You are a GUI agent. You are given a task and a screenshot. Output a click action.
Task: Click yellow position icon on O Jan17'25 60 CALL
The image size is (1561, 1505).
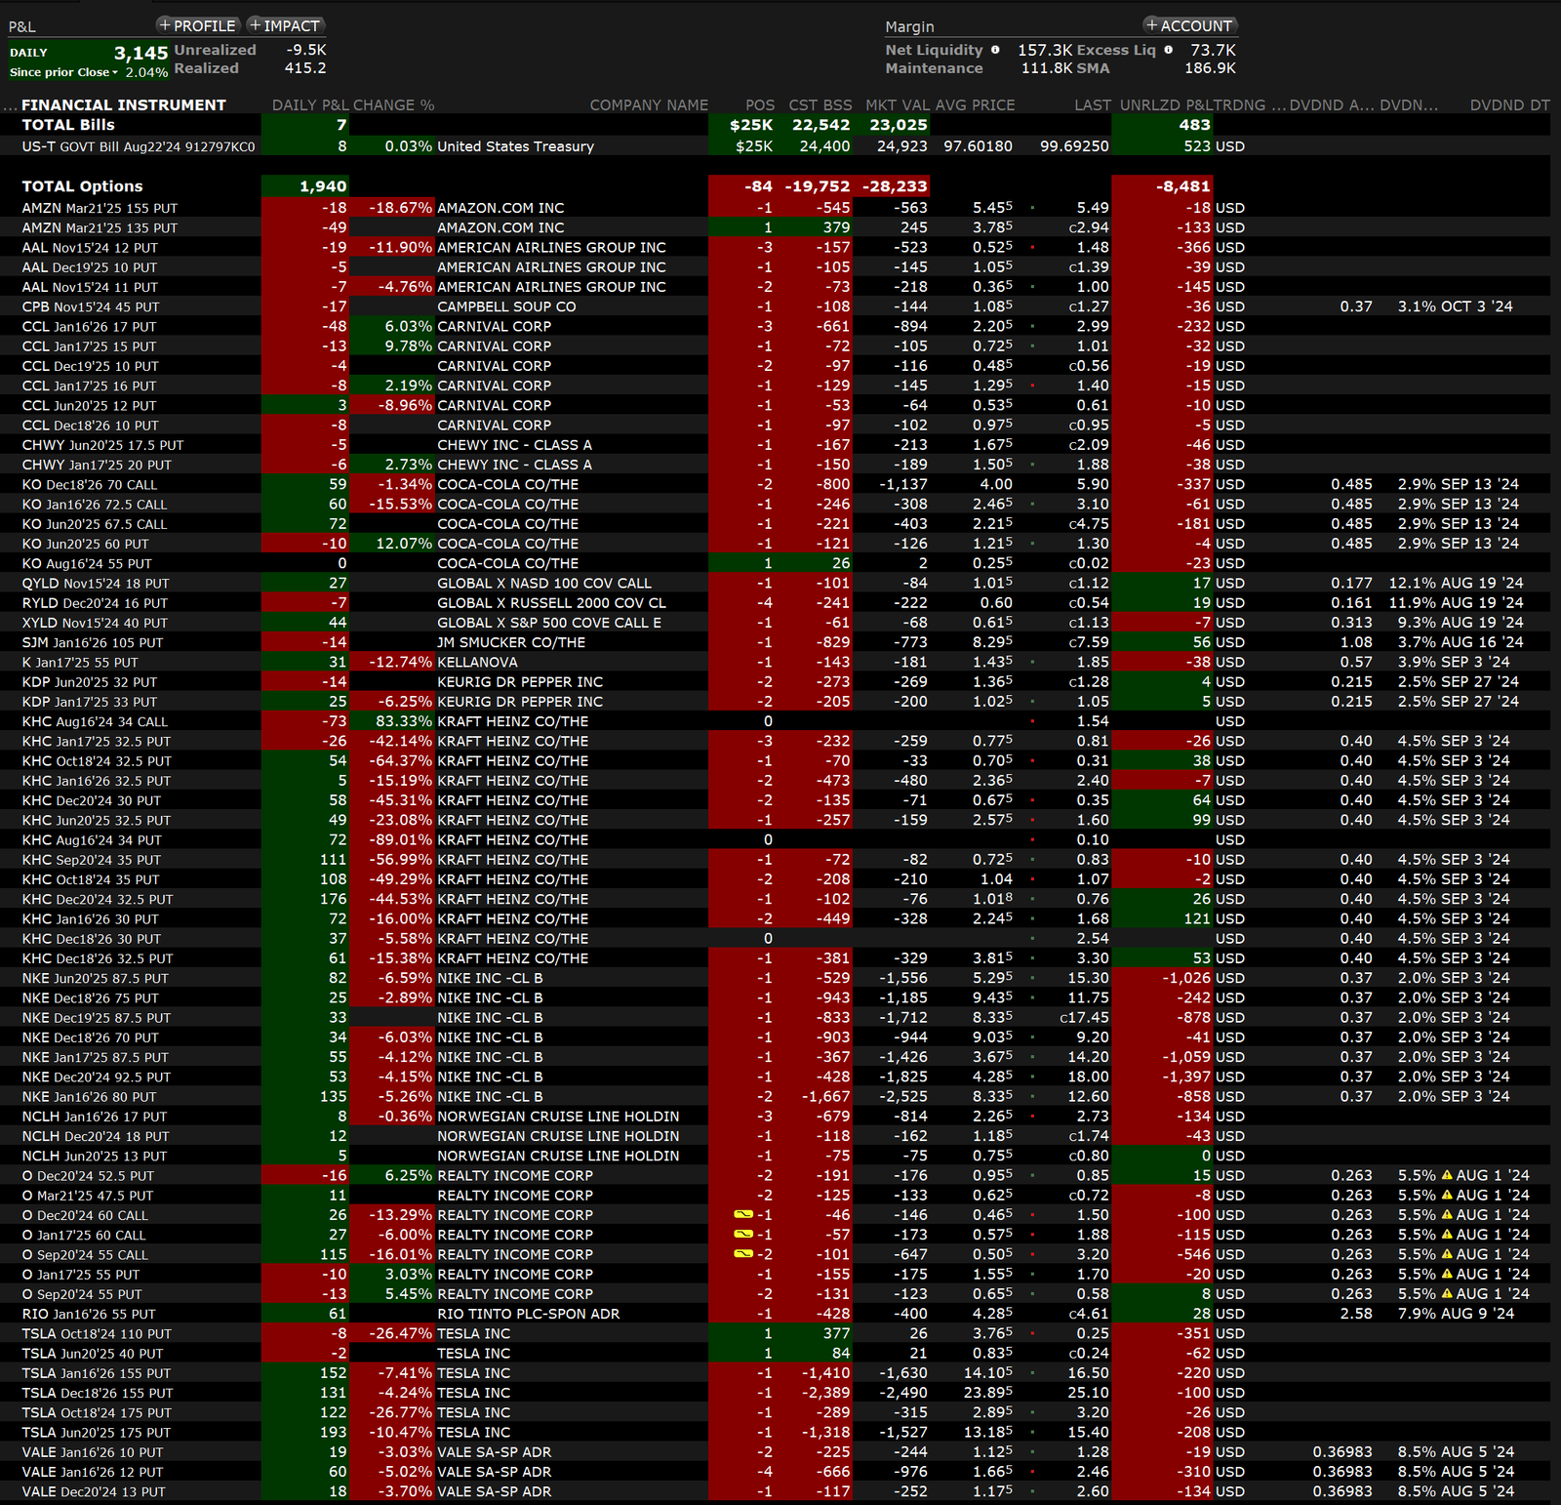pyautogui.click(x=743, y=1235)
